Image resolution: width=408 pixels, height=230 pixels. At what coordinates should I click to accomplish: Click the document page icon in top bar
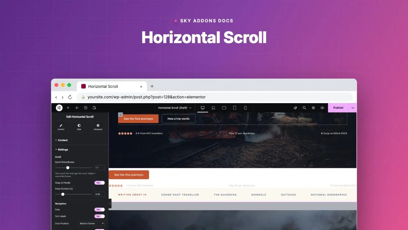tap(94, 108)
